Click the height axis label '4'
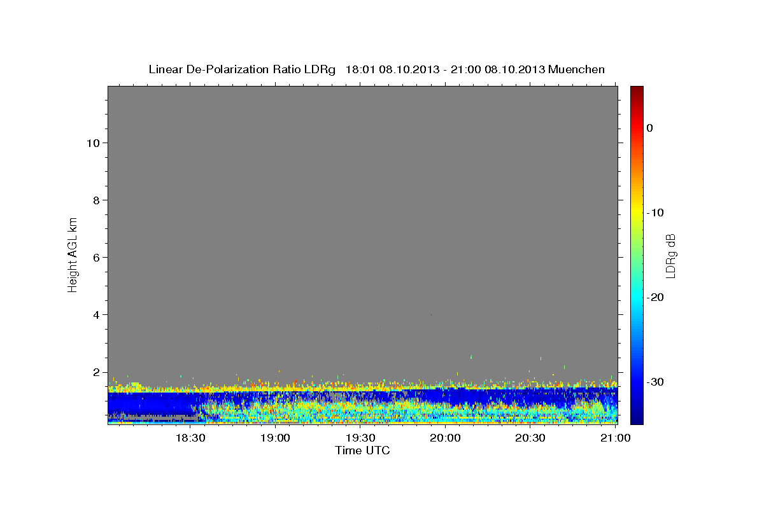The width and height of the screenshot is (764, 509). 96,314
